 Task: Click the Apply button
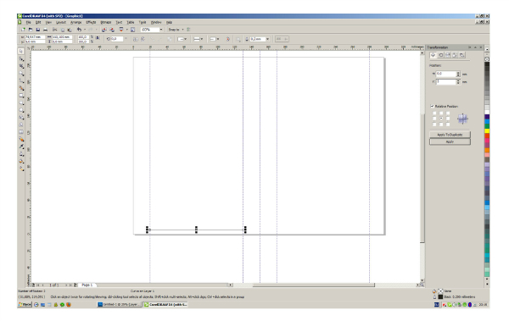pos(450,141)
